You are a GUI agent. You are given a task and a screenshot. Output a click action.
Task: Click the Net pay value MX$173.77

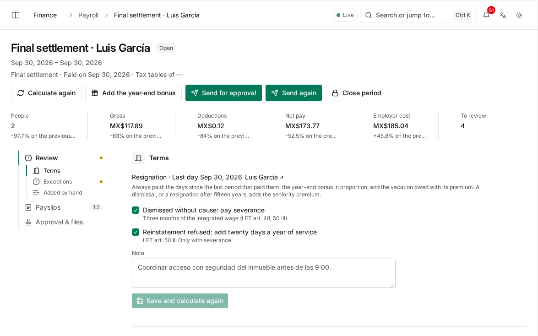[302, 126]
